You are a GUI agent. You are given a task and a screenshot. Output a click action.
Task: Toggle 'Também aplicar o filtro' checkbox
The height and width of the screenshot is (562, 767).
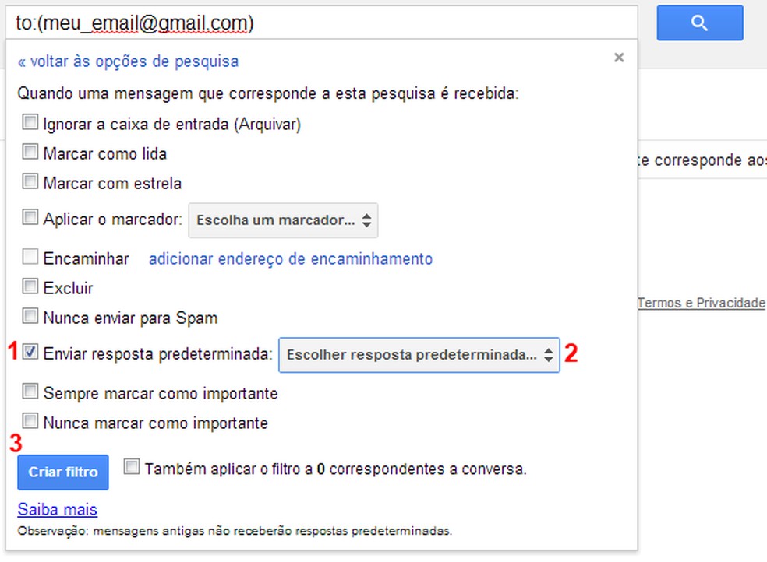[x=132, y=466]
